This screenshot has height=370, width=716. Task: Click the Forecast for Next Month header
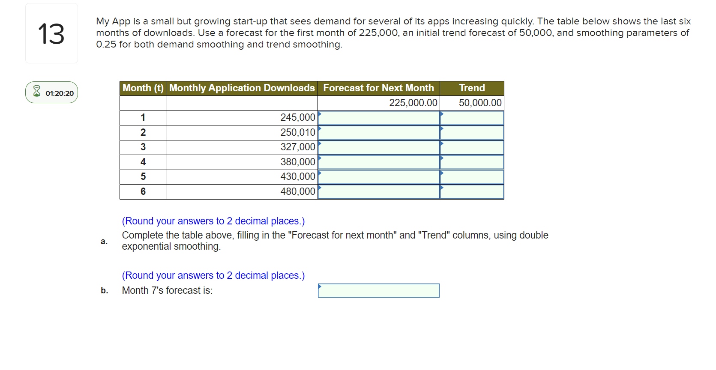click(379, 88)
